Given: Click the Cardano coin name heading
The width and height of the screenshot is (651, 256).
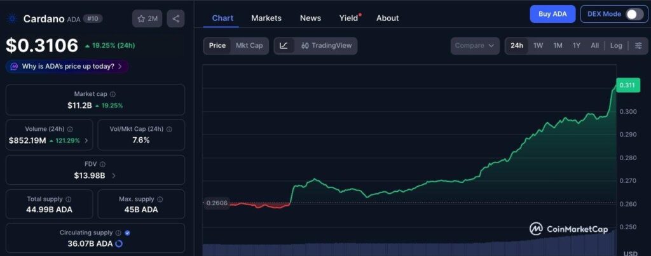Looking at the screenshot, I should [x=44, y=18].
